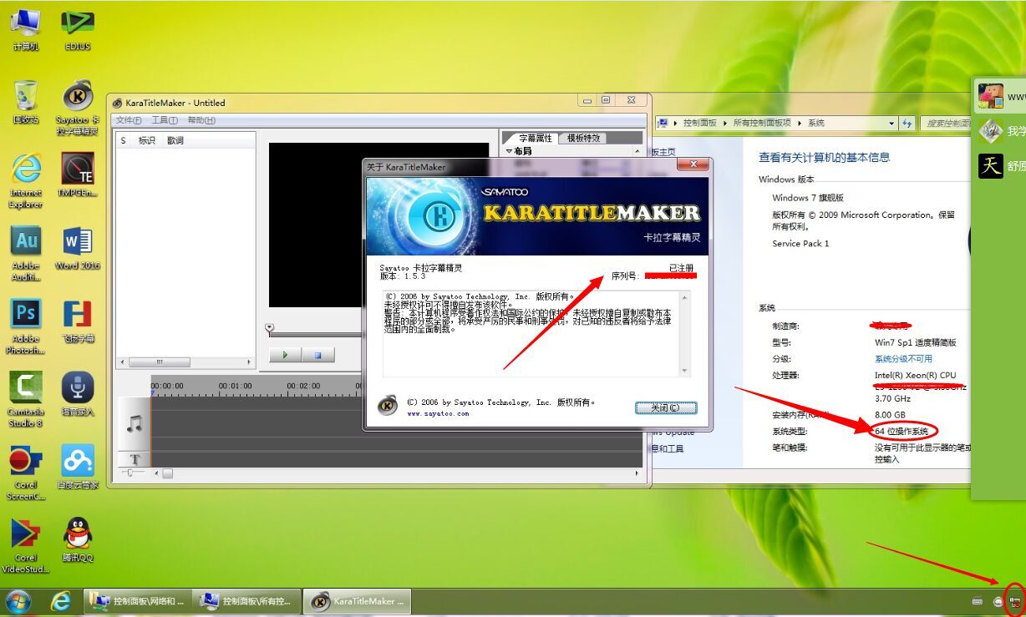Image resolution: width=1026 pixels, height=617 pixels.
Task: Switch to the 模板特效 tab
Action: 582,138
